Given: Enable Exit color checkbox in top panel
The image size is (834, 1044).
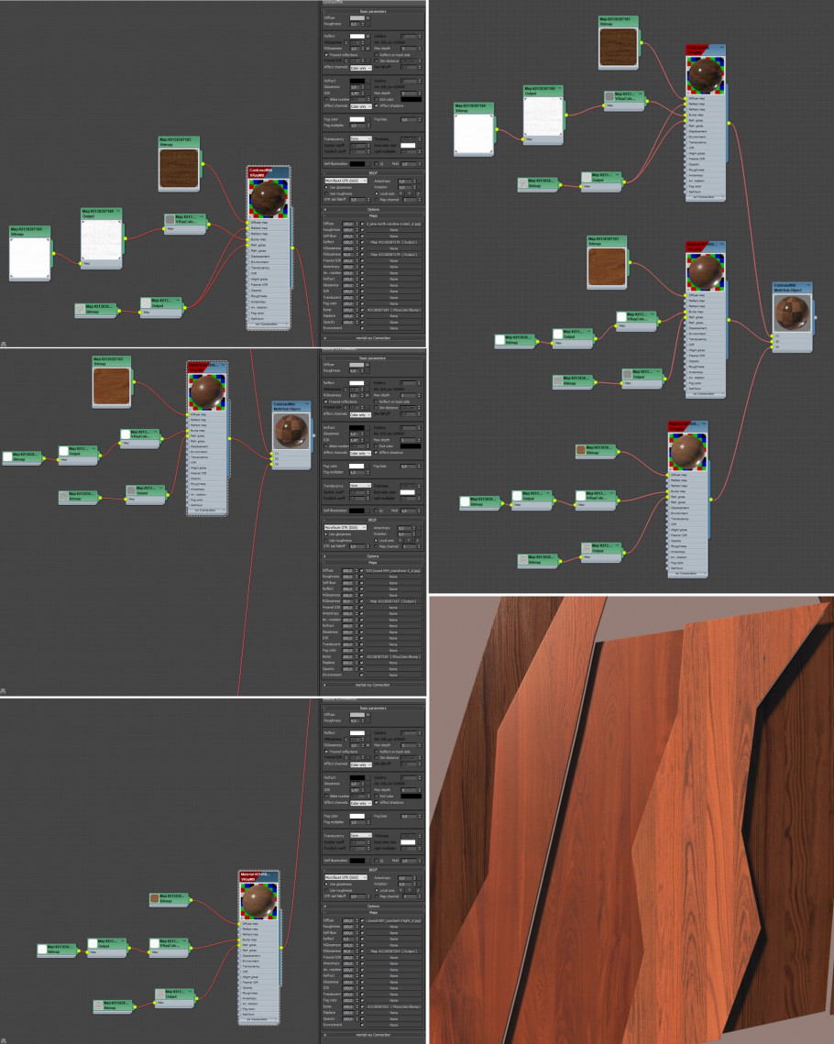Looking at the screenshot, I should [377, 99].
